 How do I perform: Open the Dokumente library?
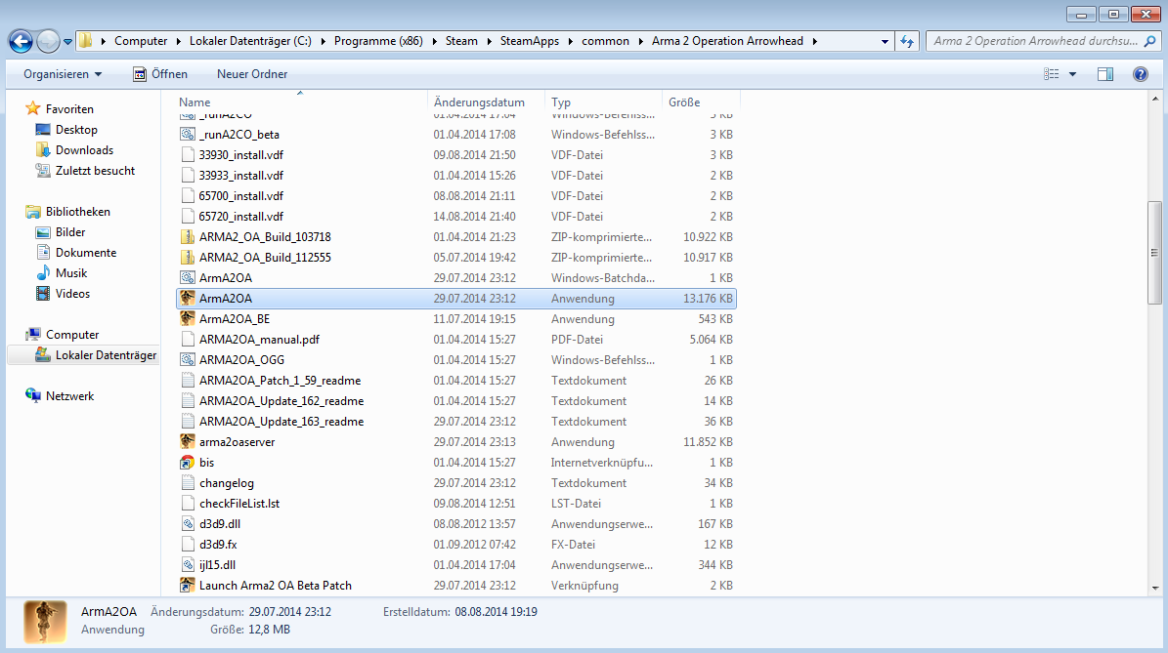click(86, 253)
